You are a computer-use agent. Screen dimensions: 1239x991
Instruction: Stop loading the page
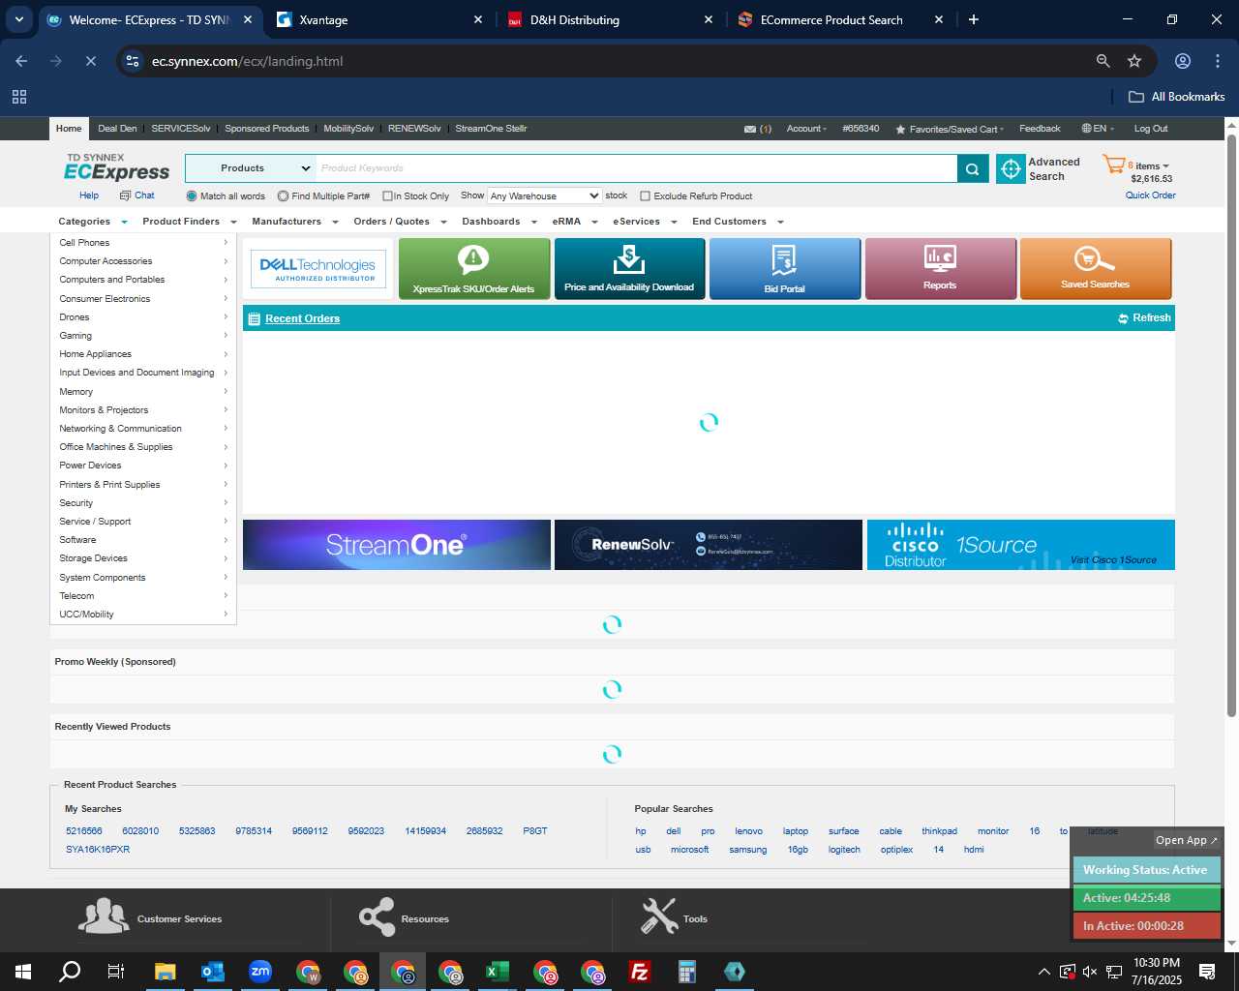[x=90, y=61]
